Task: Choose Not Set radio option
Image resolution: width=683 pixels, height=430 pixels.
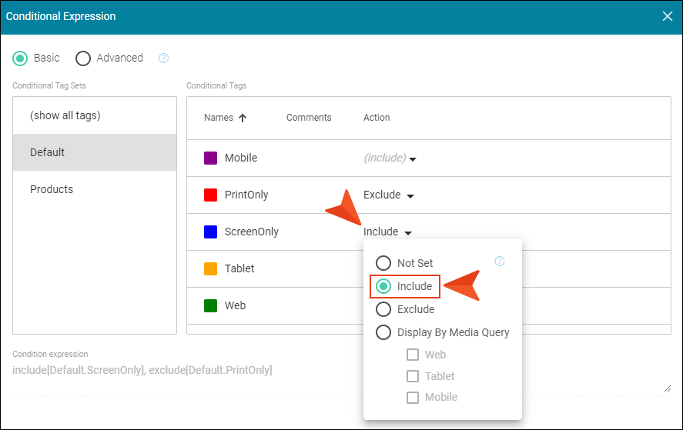Action: [383, 263]
